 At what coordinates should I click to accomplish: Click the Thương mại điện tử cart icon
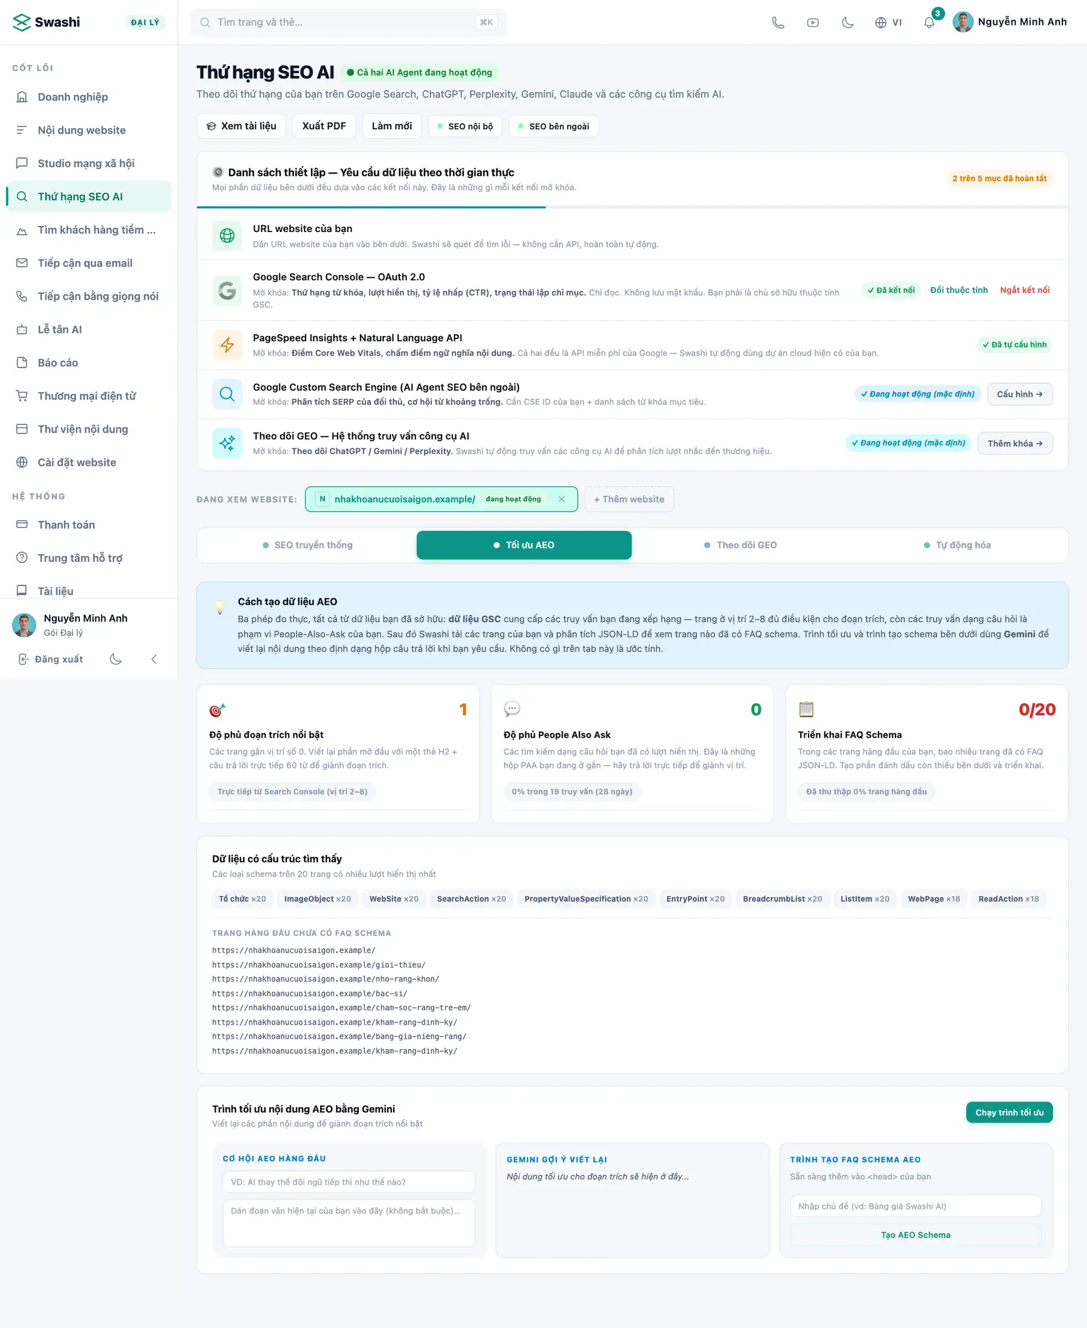point(22,396)
